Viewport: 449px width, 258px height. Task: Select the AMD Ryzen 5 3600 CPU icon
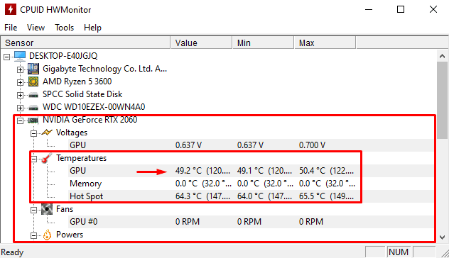tap(33, 82)
